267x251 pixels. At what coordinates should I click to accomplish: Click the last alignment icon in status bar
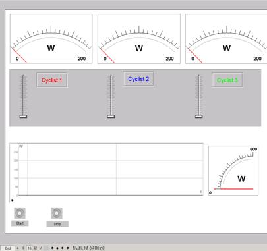(x=102, y=248)
